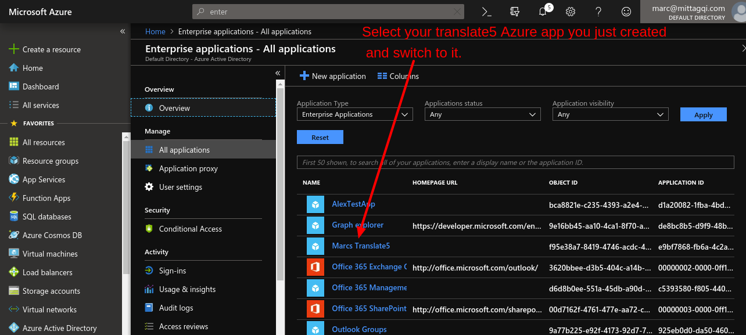Open Load balancers favorite
The width and height of the screenshot is (746, 335).
coord(41,272)
